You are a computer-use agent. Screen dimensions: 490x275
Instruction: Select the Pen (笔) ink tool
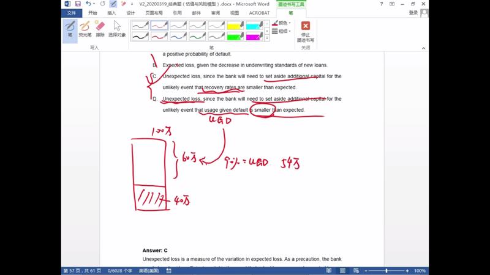tap(70, 29)
